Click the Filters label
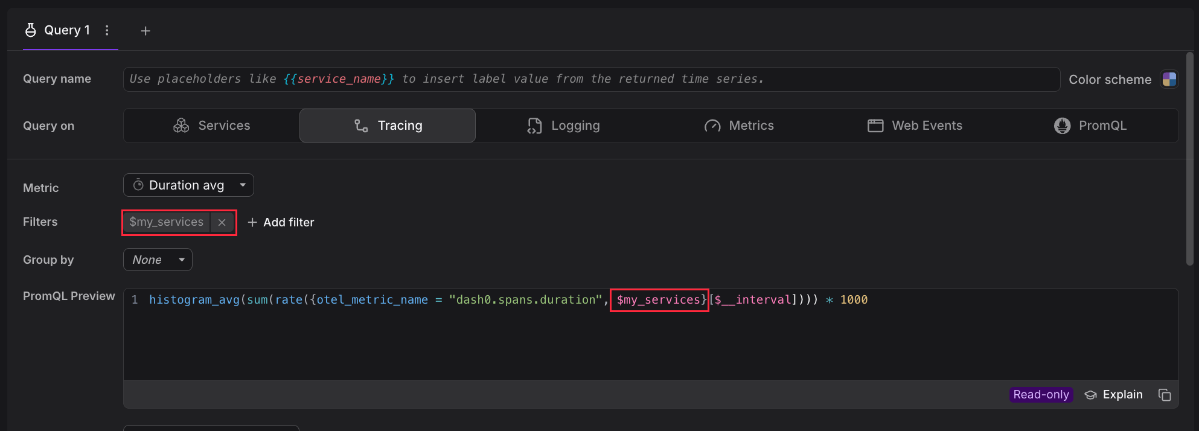The image size is (1199, 431). tap(40, 222)
